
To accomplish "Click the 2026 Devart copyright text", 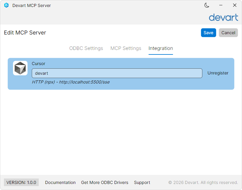I will 203,182.
